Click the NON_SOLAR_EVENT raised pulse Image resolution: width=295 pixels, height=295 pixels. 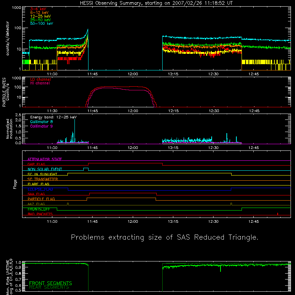[86, 169]
